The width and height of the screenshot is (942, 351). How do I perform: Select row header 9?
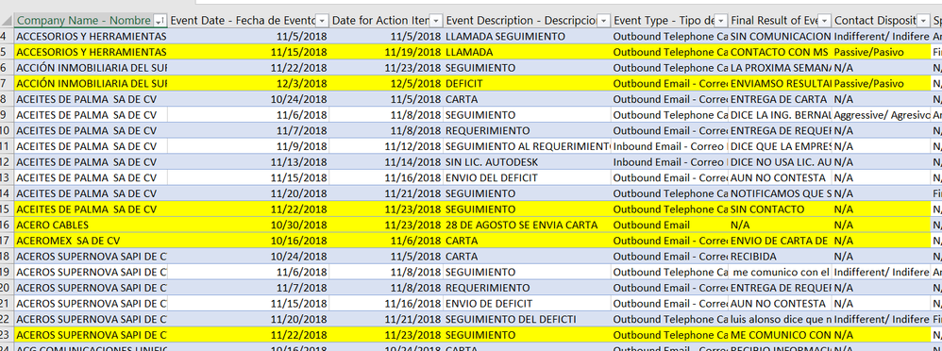click(6, 115)
